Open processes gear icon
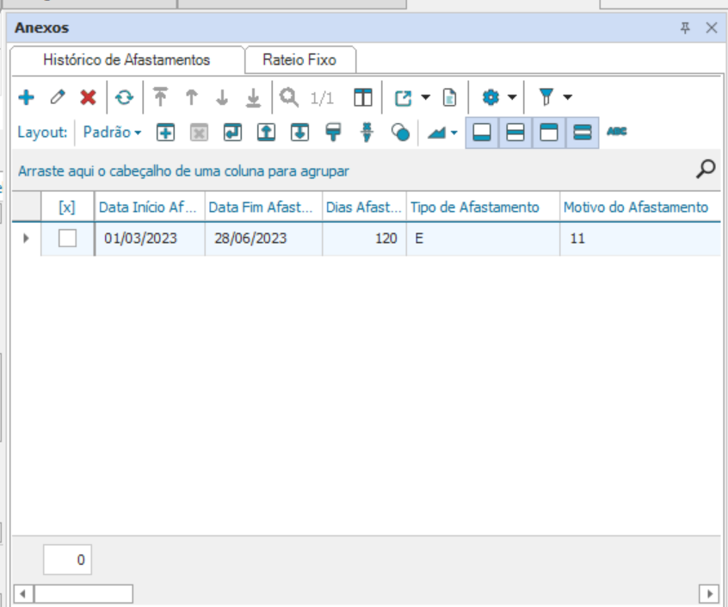Screen dimensions: 728x607 coord(490,97)
